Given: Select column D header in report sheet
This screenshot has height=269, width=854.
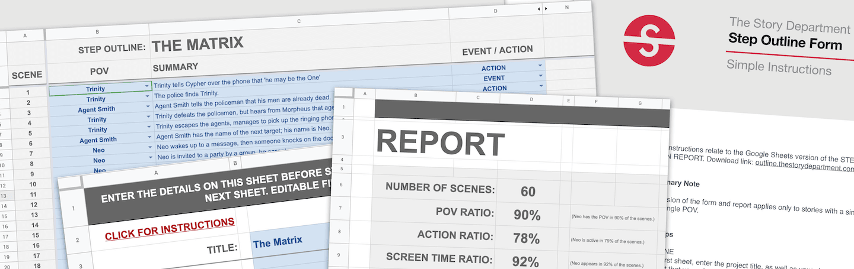Looking at the screenshot, I should tap(531, 98).
